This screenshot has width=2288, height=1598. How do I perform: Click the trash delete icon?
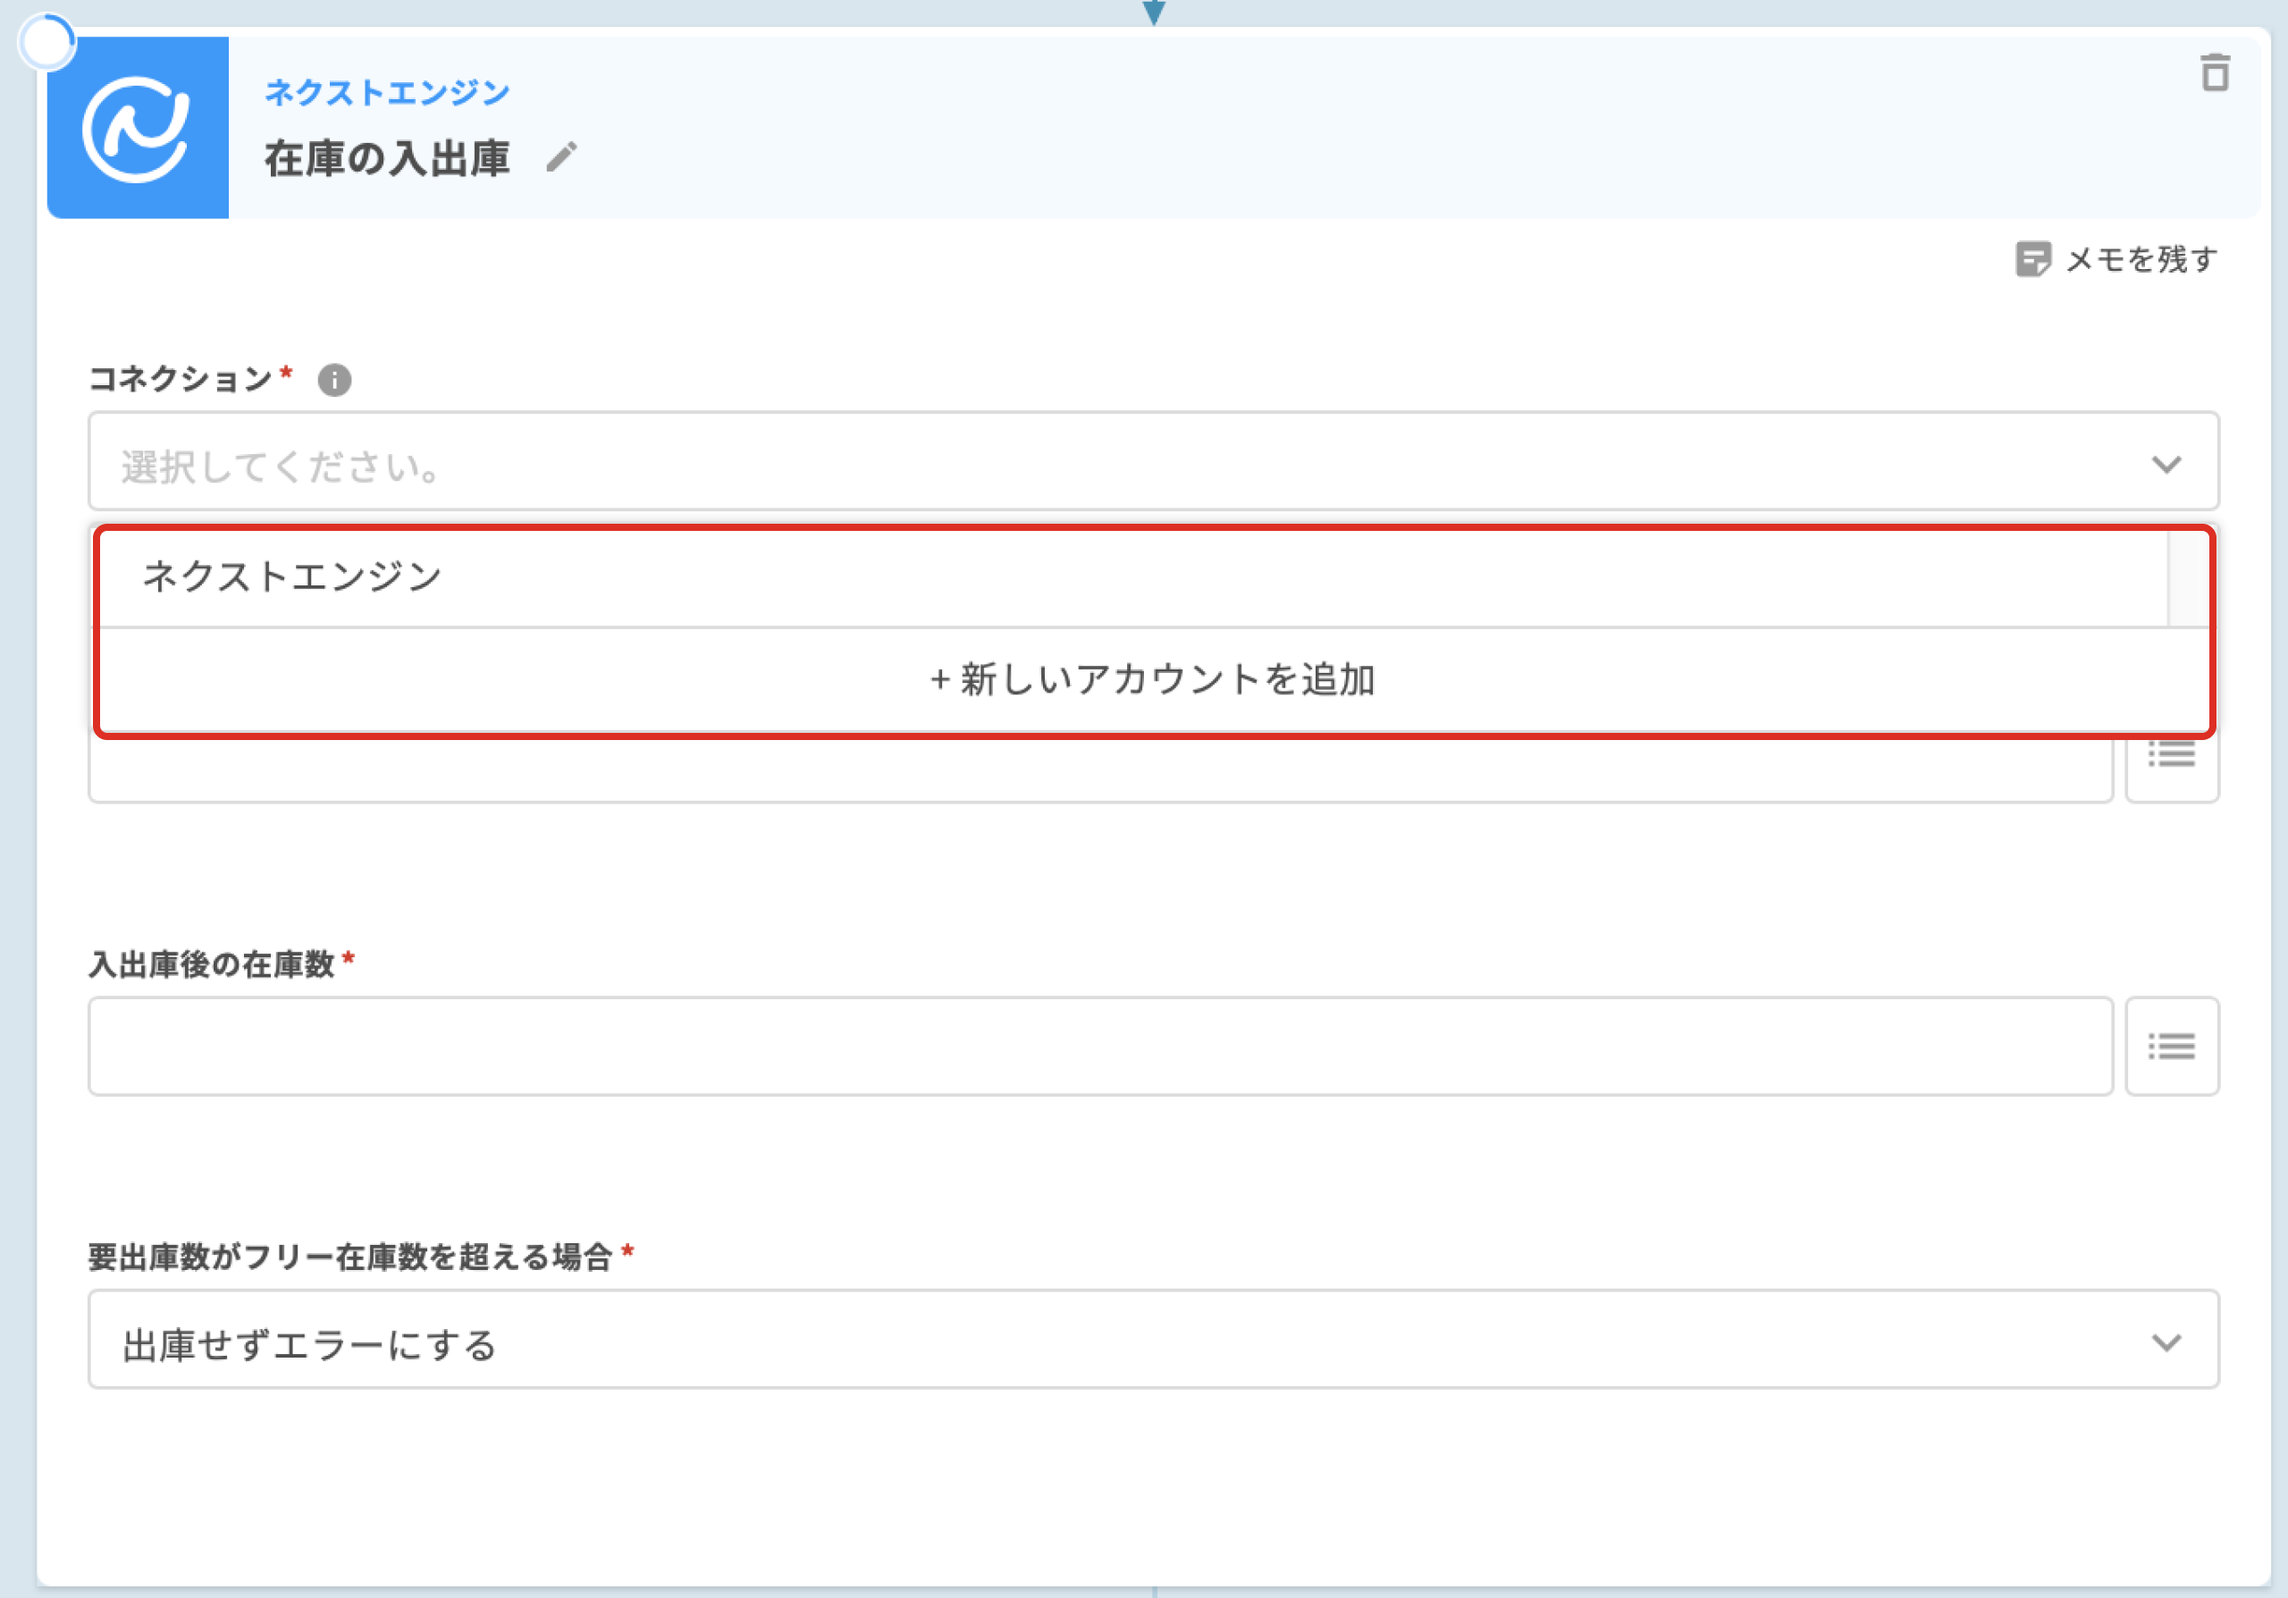(x=2214, y=72)
